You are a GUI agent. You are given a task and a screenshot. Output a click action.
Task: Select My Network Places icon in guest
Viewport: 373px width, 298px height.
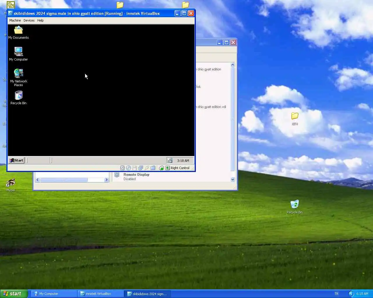[x=18, y=78]
